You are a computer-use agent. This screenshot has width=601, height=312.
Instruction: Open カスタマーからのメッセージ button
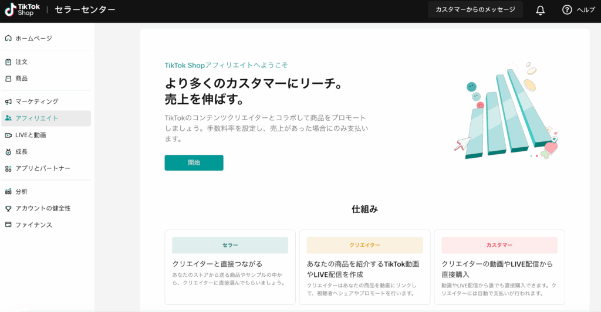(x=475, y=10)
